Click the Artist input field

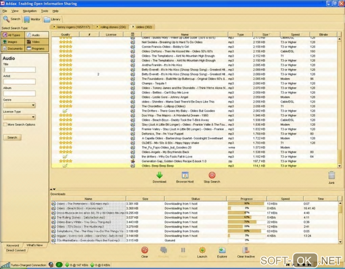point(20,82)
